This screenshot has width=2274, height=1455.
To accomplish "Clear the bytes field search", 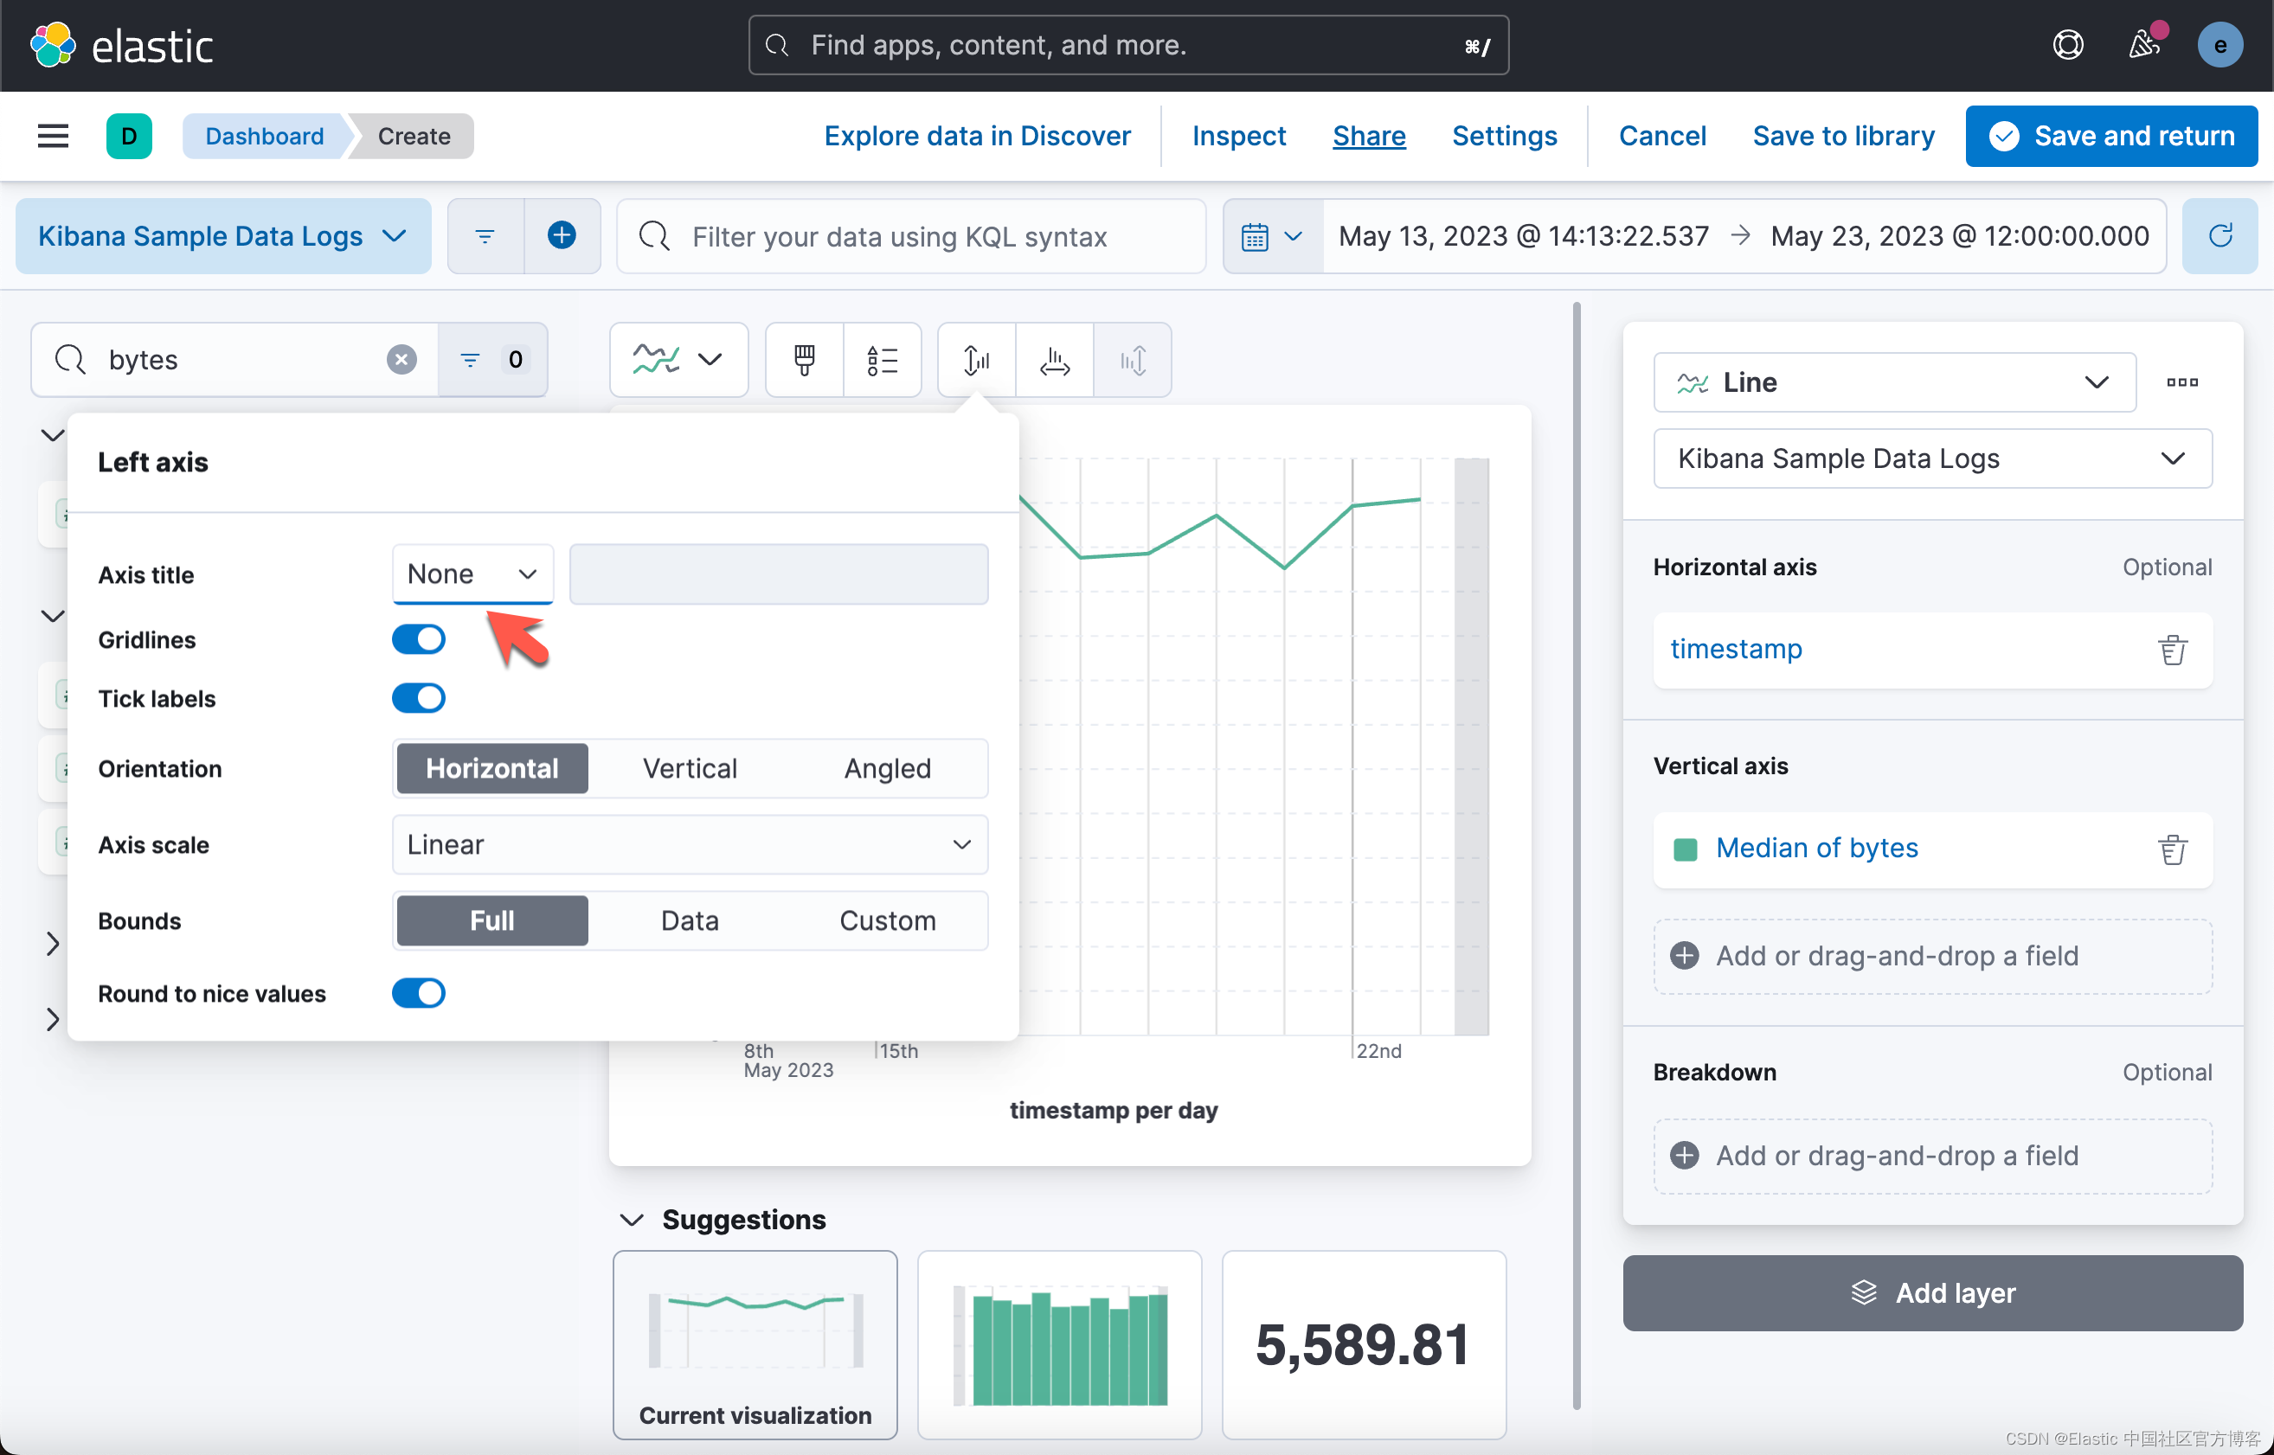I will [401, 359].
